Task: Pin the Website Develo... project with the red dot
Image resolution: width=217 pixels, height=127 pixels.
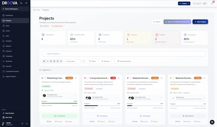Action: [161, 78]
